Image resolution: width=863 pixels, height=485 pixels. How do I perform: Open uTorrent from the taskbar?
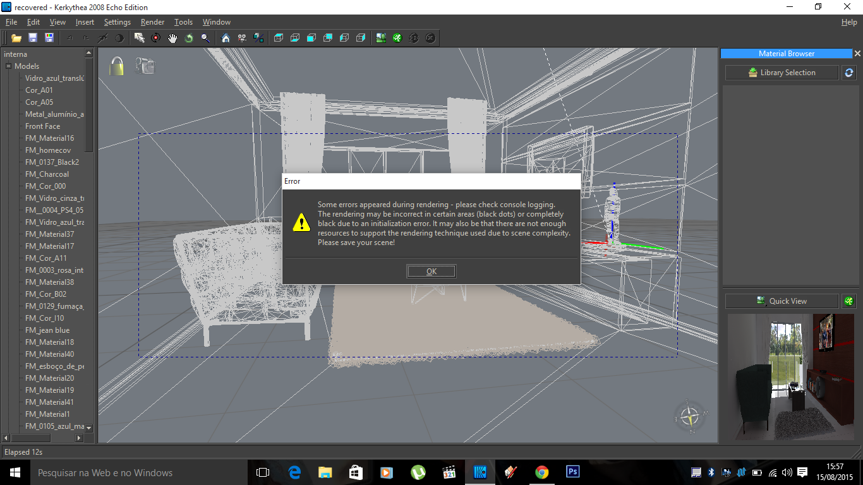click(x=418, y=472)
